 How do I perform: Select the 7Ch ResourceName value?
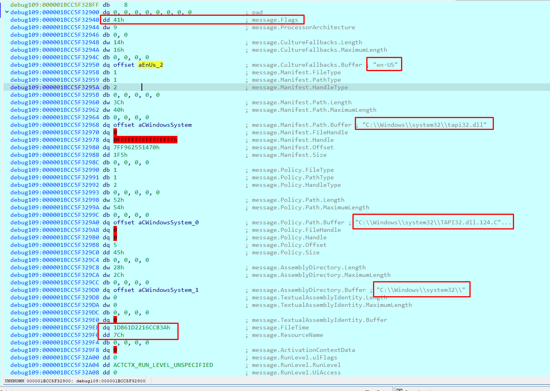pos(119,335)
